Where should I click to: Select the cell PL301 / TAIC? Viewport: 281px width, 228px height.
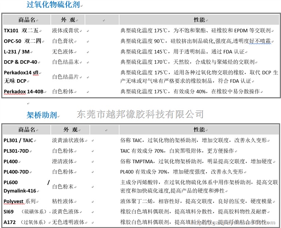pos(18,140)
